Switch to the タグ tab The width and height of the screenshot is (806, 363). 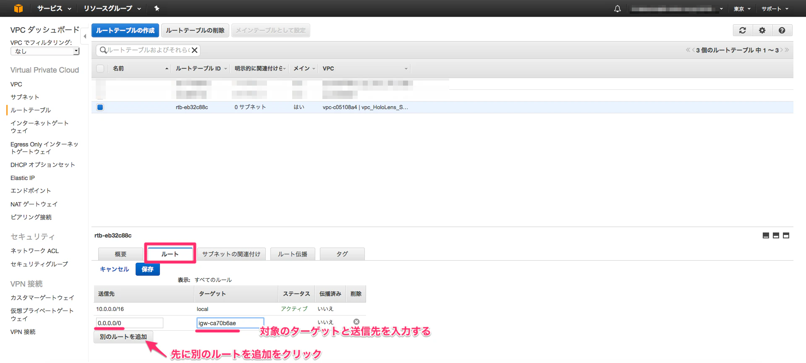(x=342, y=254)
